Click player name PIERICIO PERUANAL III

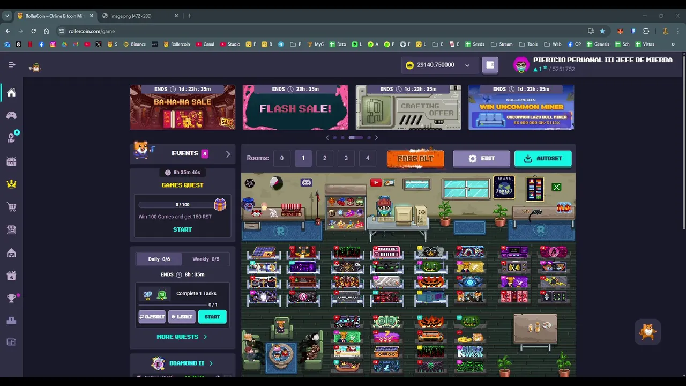[603, 60]
